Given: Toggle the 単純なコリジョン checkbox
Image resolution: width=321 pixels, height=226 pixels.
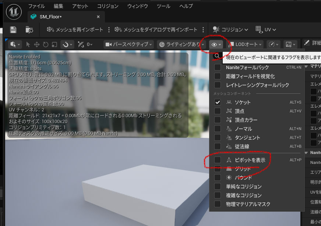Looking at the screenshot, I should coord(218,186).
